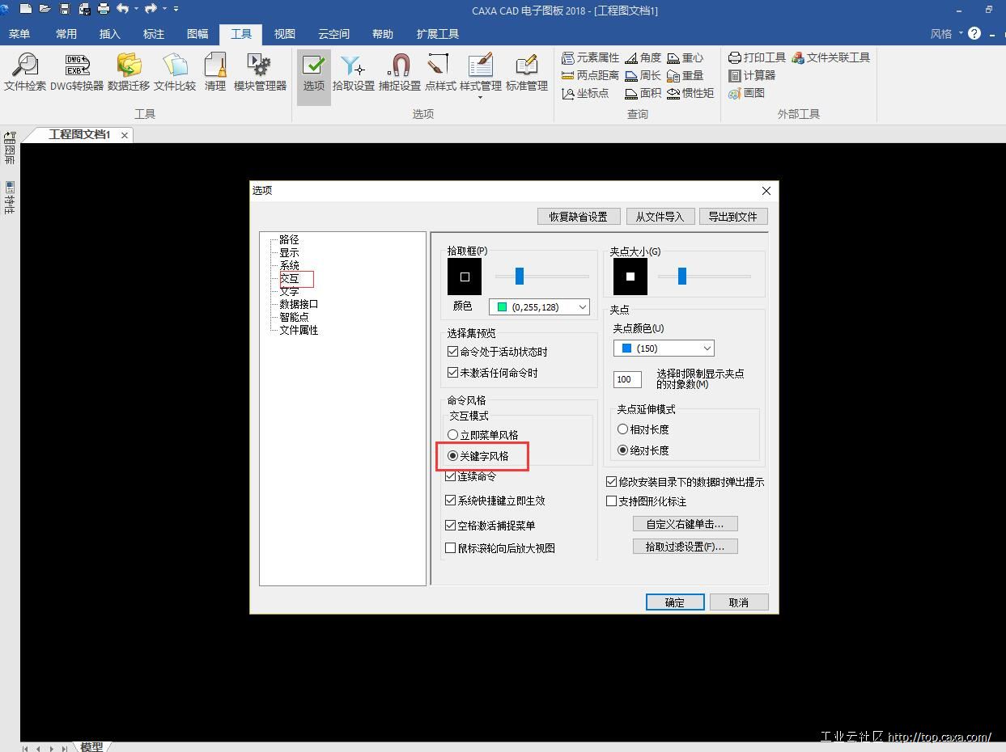Click the Save As icon in title bar
This screenshot has width=1006, height=752.
click(x=84, y=9)
